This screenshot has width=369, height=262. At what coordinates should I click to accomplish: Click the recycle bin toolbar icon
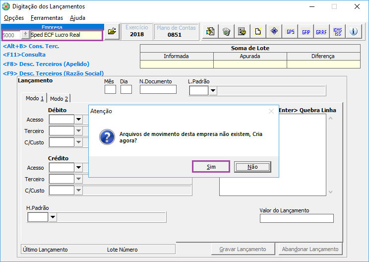coord(226,31)
